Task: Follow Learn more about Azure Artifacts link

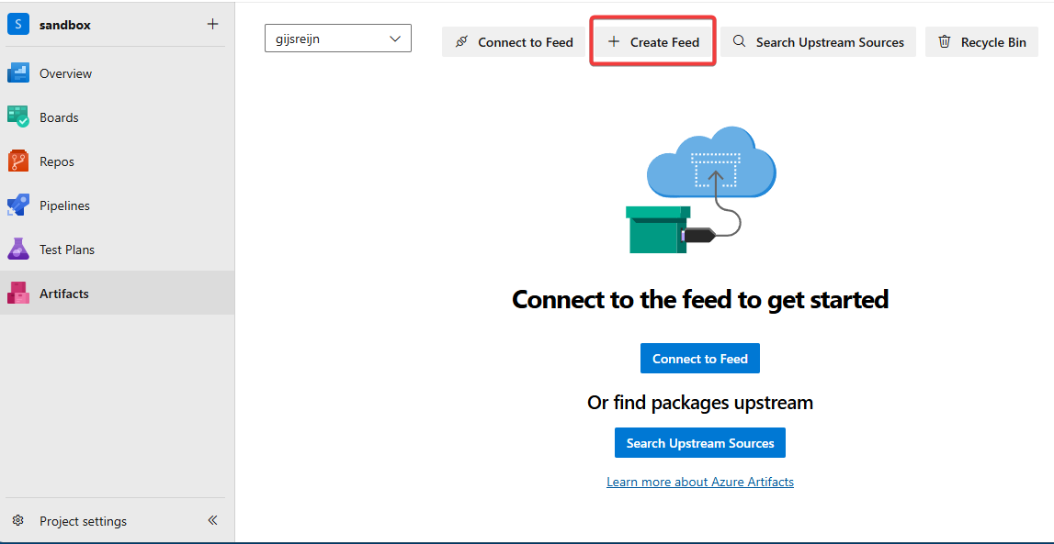Action: [699, 482]
